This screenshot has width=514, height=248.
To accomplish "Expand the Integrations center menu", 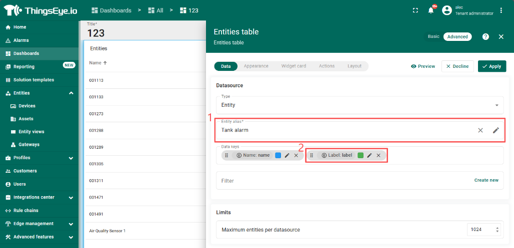I will coord(71,197).
